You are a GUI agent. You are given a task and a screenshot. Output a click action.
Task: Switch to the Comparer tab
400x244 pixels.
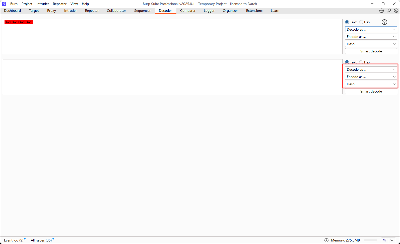(188, 11)
